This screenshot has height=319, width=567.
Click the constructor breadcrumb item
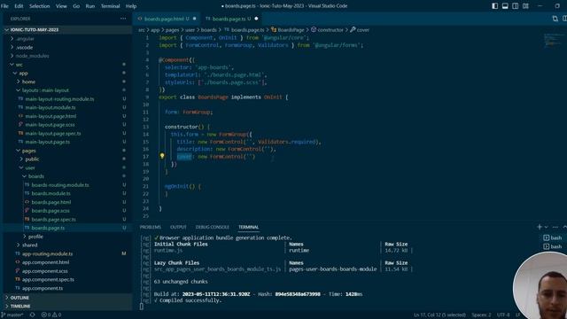pyautogui.click(x=327, y=30)
